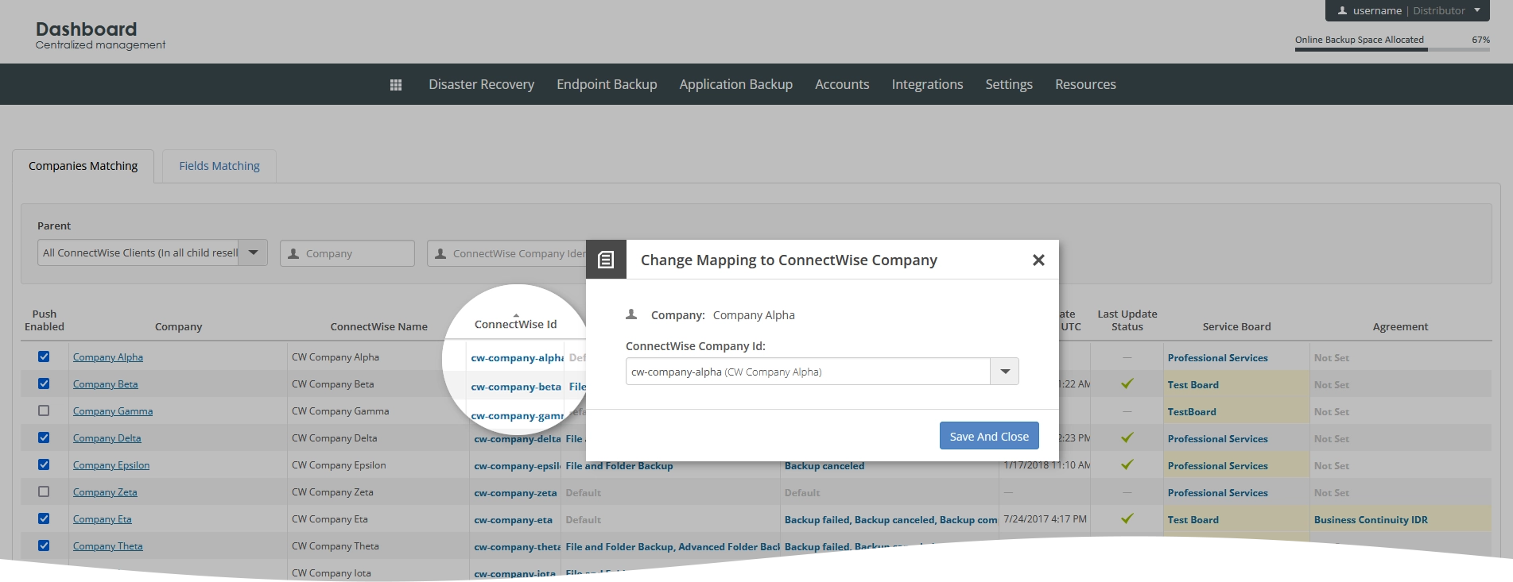Click Not Set agreement for Company Zeta
1513x582 pixels.
click(1332, 493)
